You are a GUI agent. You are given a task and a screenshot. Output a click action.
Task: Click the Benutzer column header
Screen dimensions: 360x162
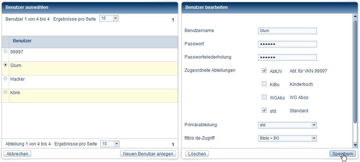click(22, 41)
